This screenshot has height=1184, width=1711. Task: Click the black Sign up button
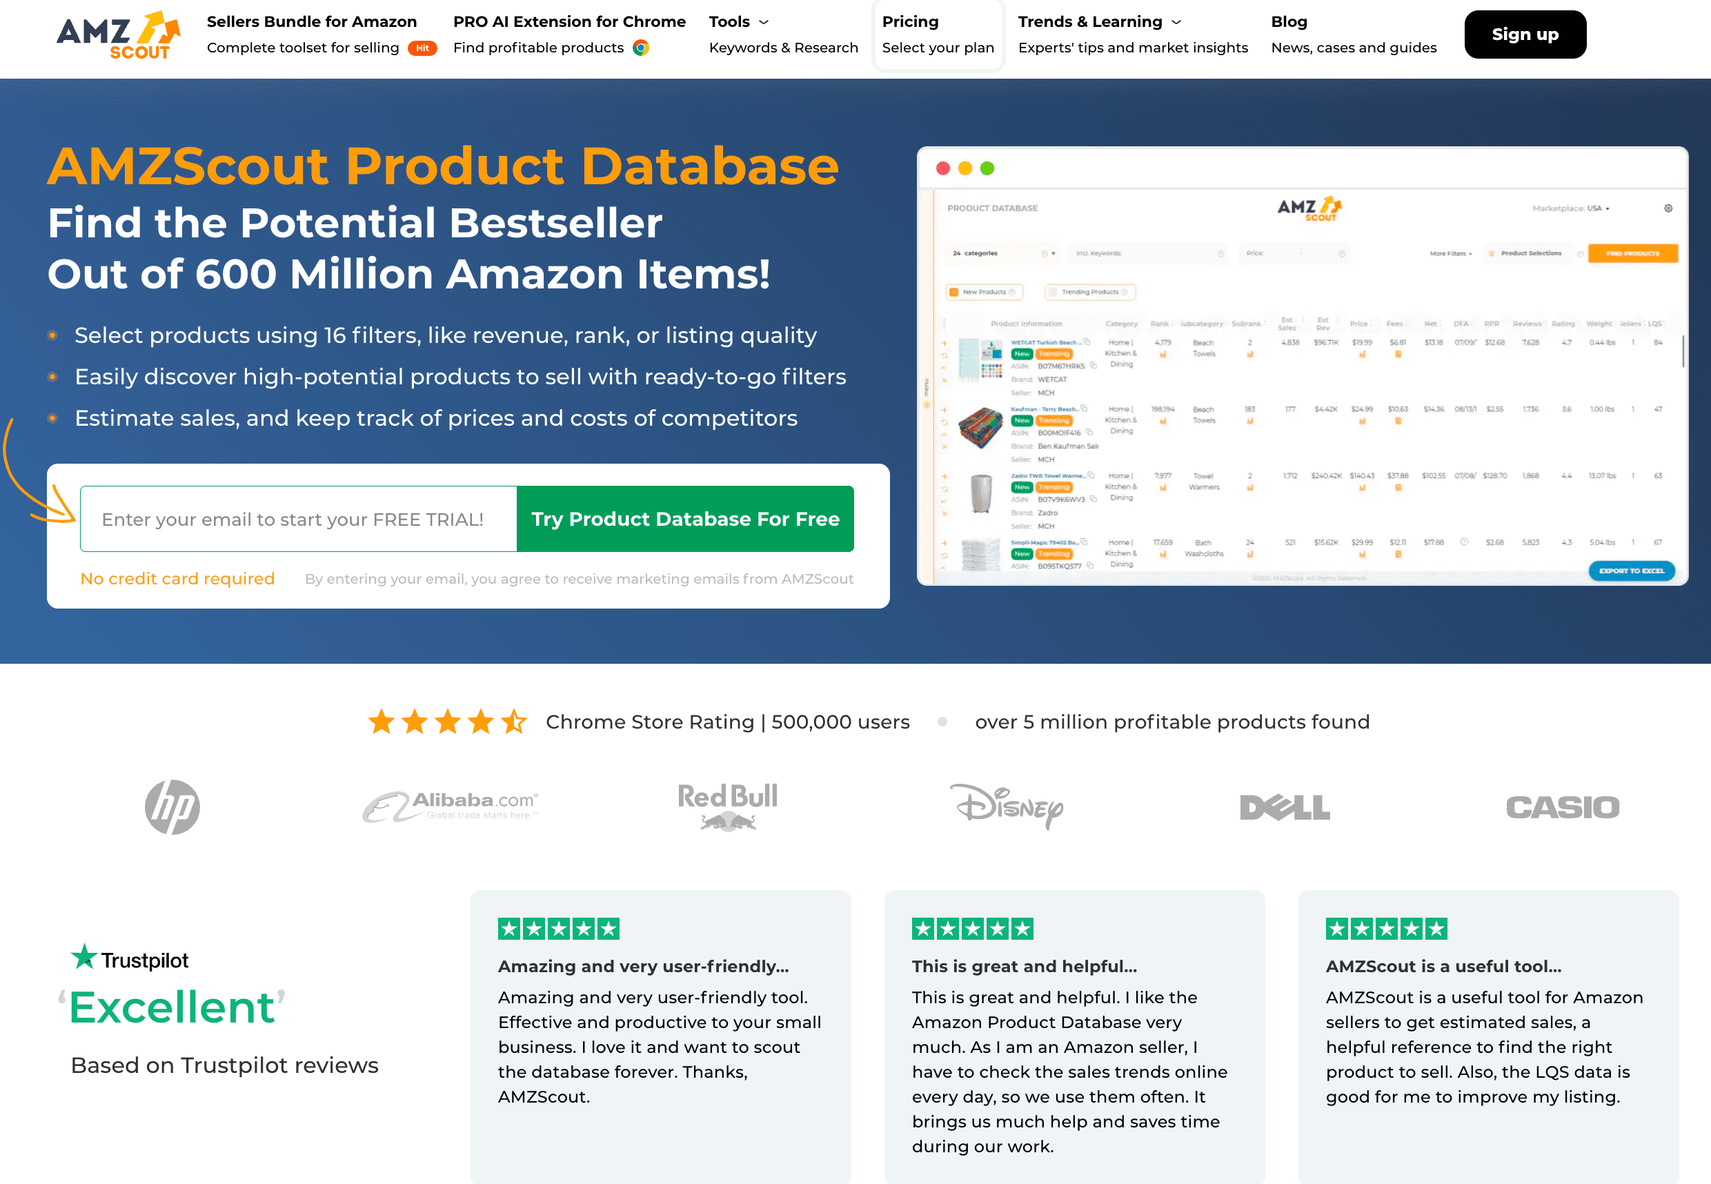(x=1525, y=34)
